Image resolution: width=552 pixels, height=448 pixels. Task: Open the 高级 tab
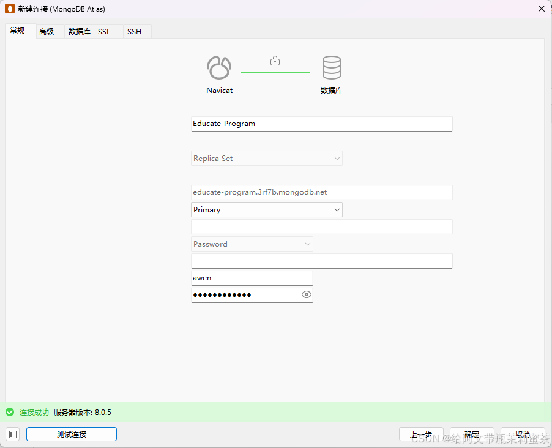coord(47,31)
